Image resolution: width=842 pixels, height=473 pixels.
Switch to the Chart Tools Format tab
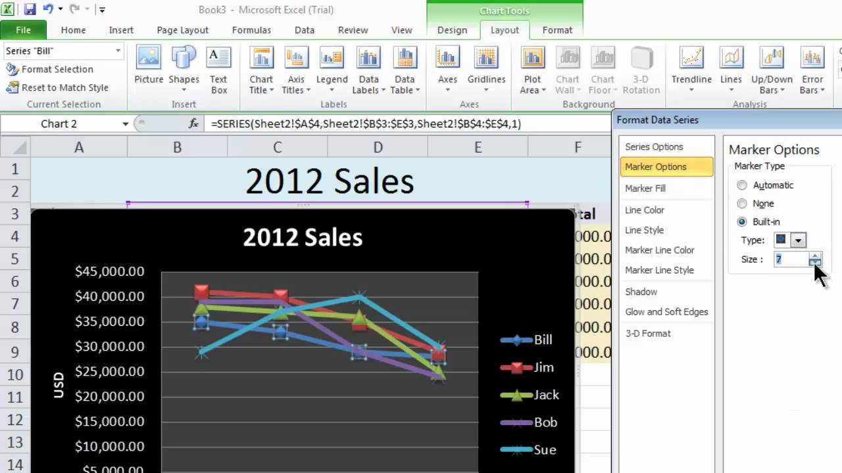tap(557, 30)
